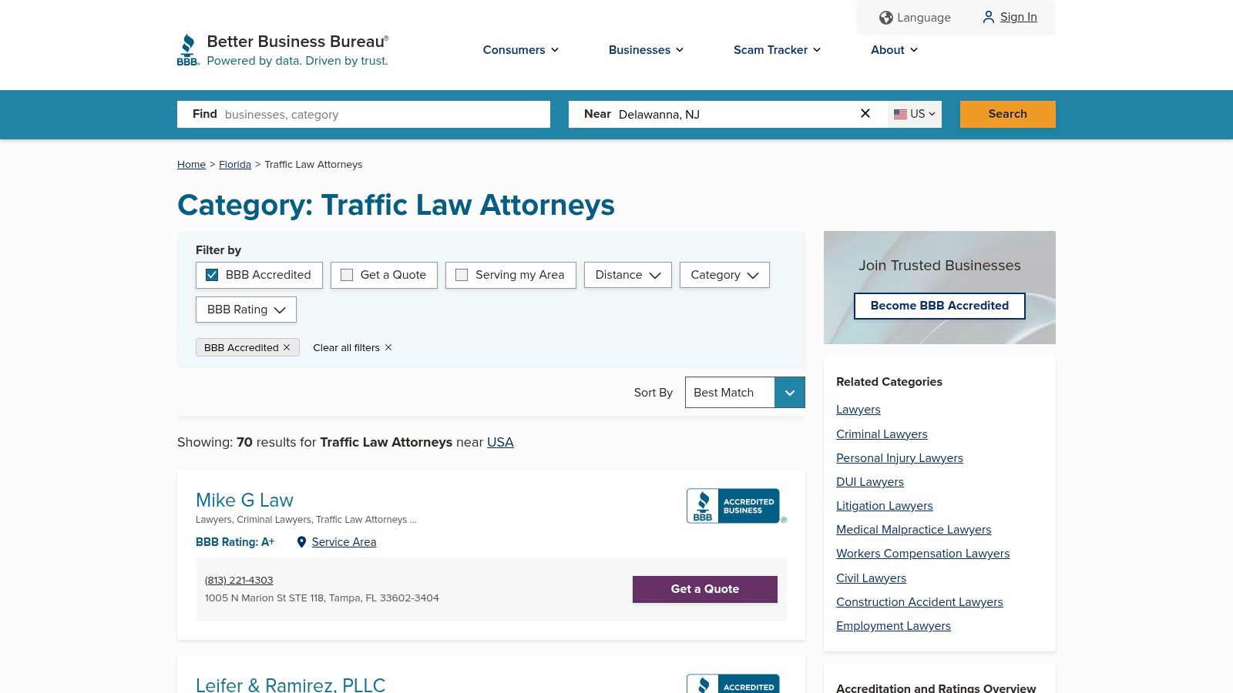Remove the BBB Accredited filter chip
The image size is (1233, 693).
287,347
